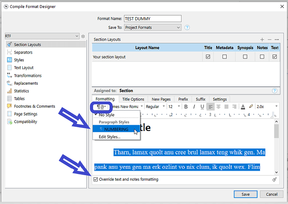Open the Compatibility pane
The height and width of the screenshot is (204, 288).
click(46, 122)
